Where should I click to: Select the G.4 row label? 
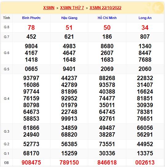[x=6, y=99]
